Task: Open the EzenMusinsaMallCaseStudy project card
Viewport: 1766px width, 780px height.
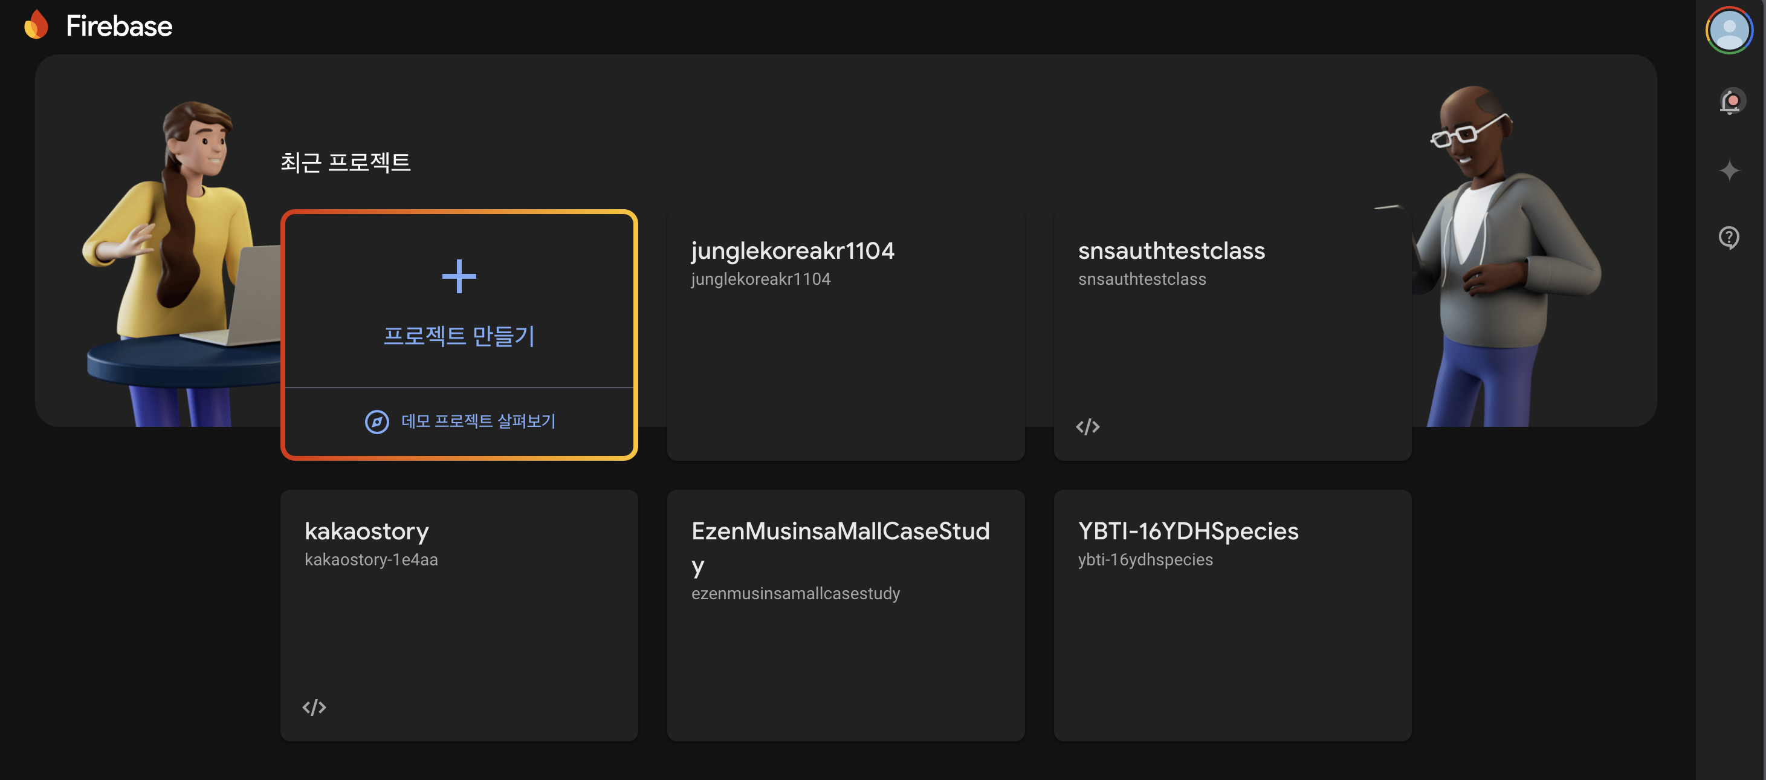Action: (x=846, y=615)
